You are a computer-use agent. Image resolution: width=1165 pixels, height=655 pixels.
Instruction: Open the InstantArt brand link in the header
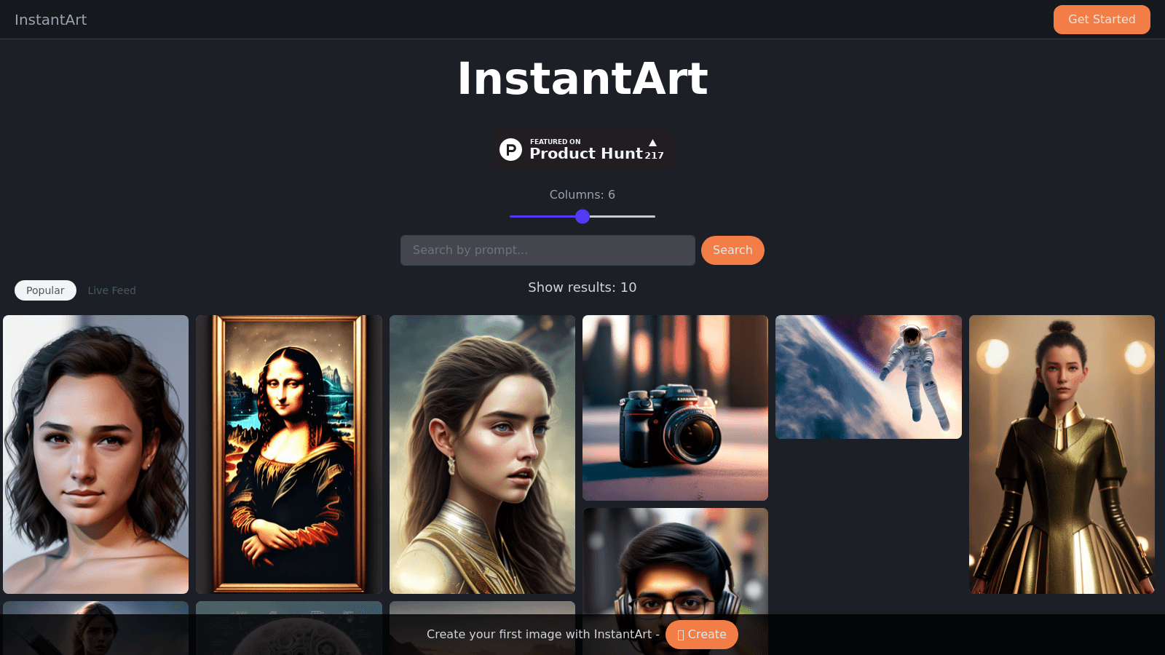tap(50, 20)
